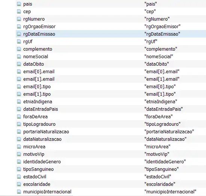Viewport: 206px width, 196px height.
Task: Click the field icon beside cep
Action: tap(19, 12)
